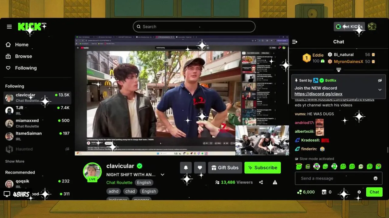Click the stream video player
This screenshot has width=389, height=218.
click(182, 95)
